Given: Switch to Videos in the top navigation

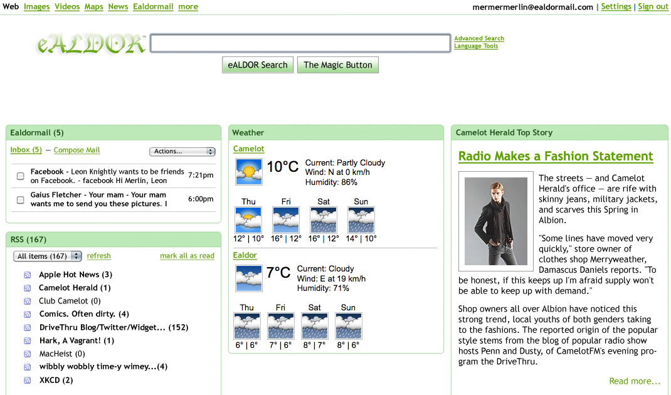Looking at the screenshot, I should 67,7.
